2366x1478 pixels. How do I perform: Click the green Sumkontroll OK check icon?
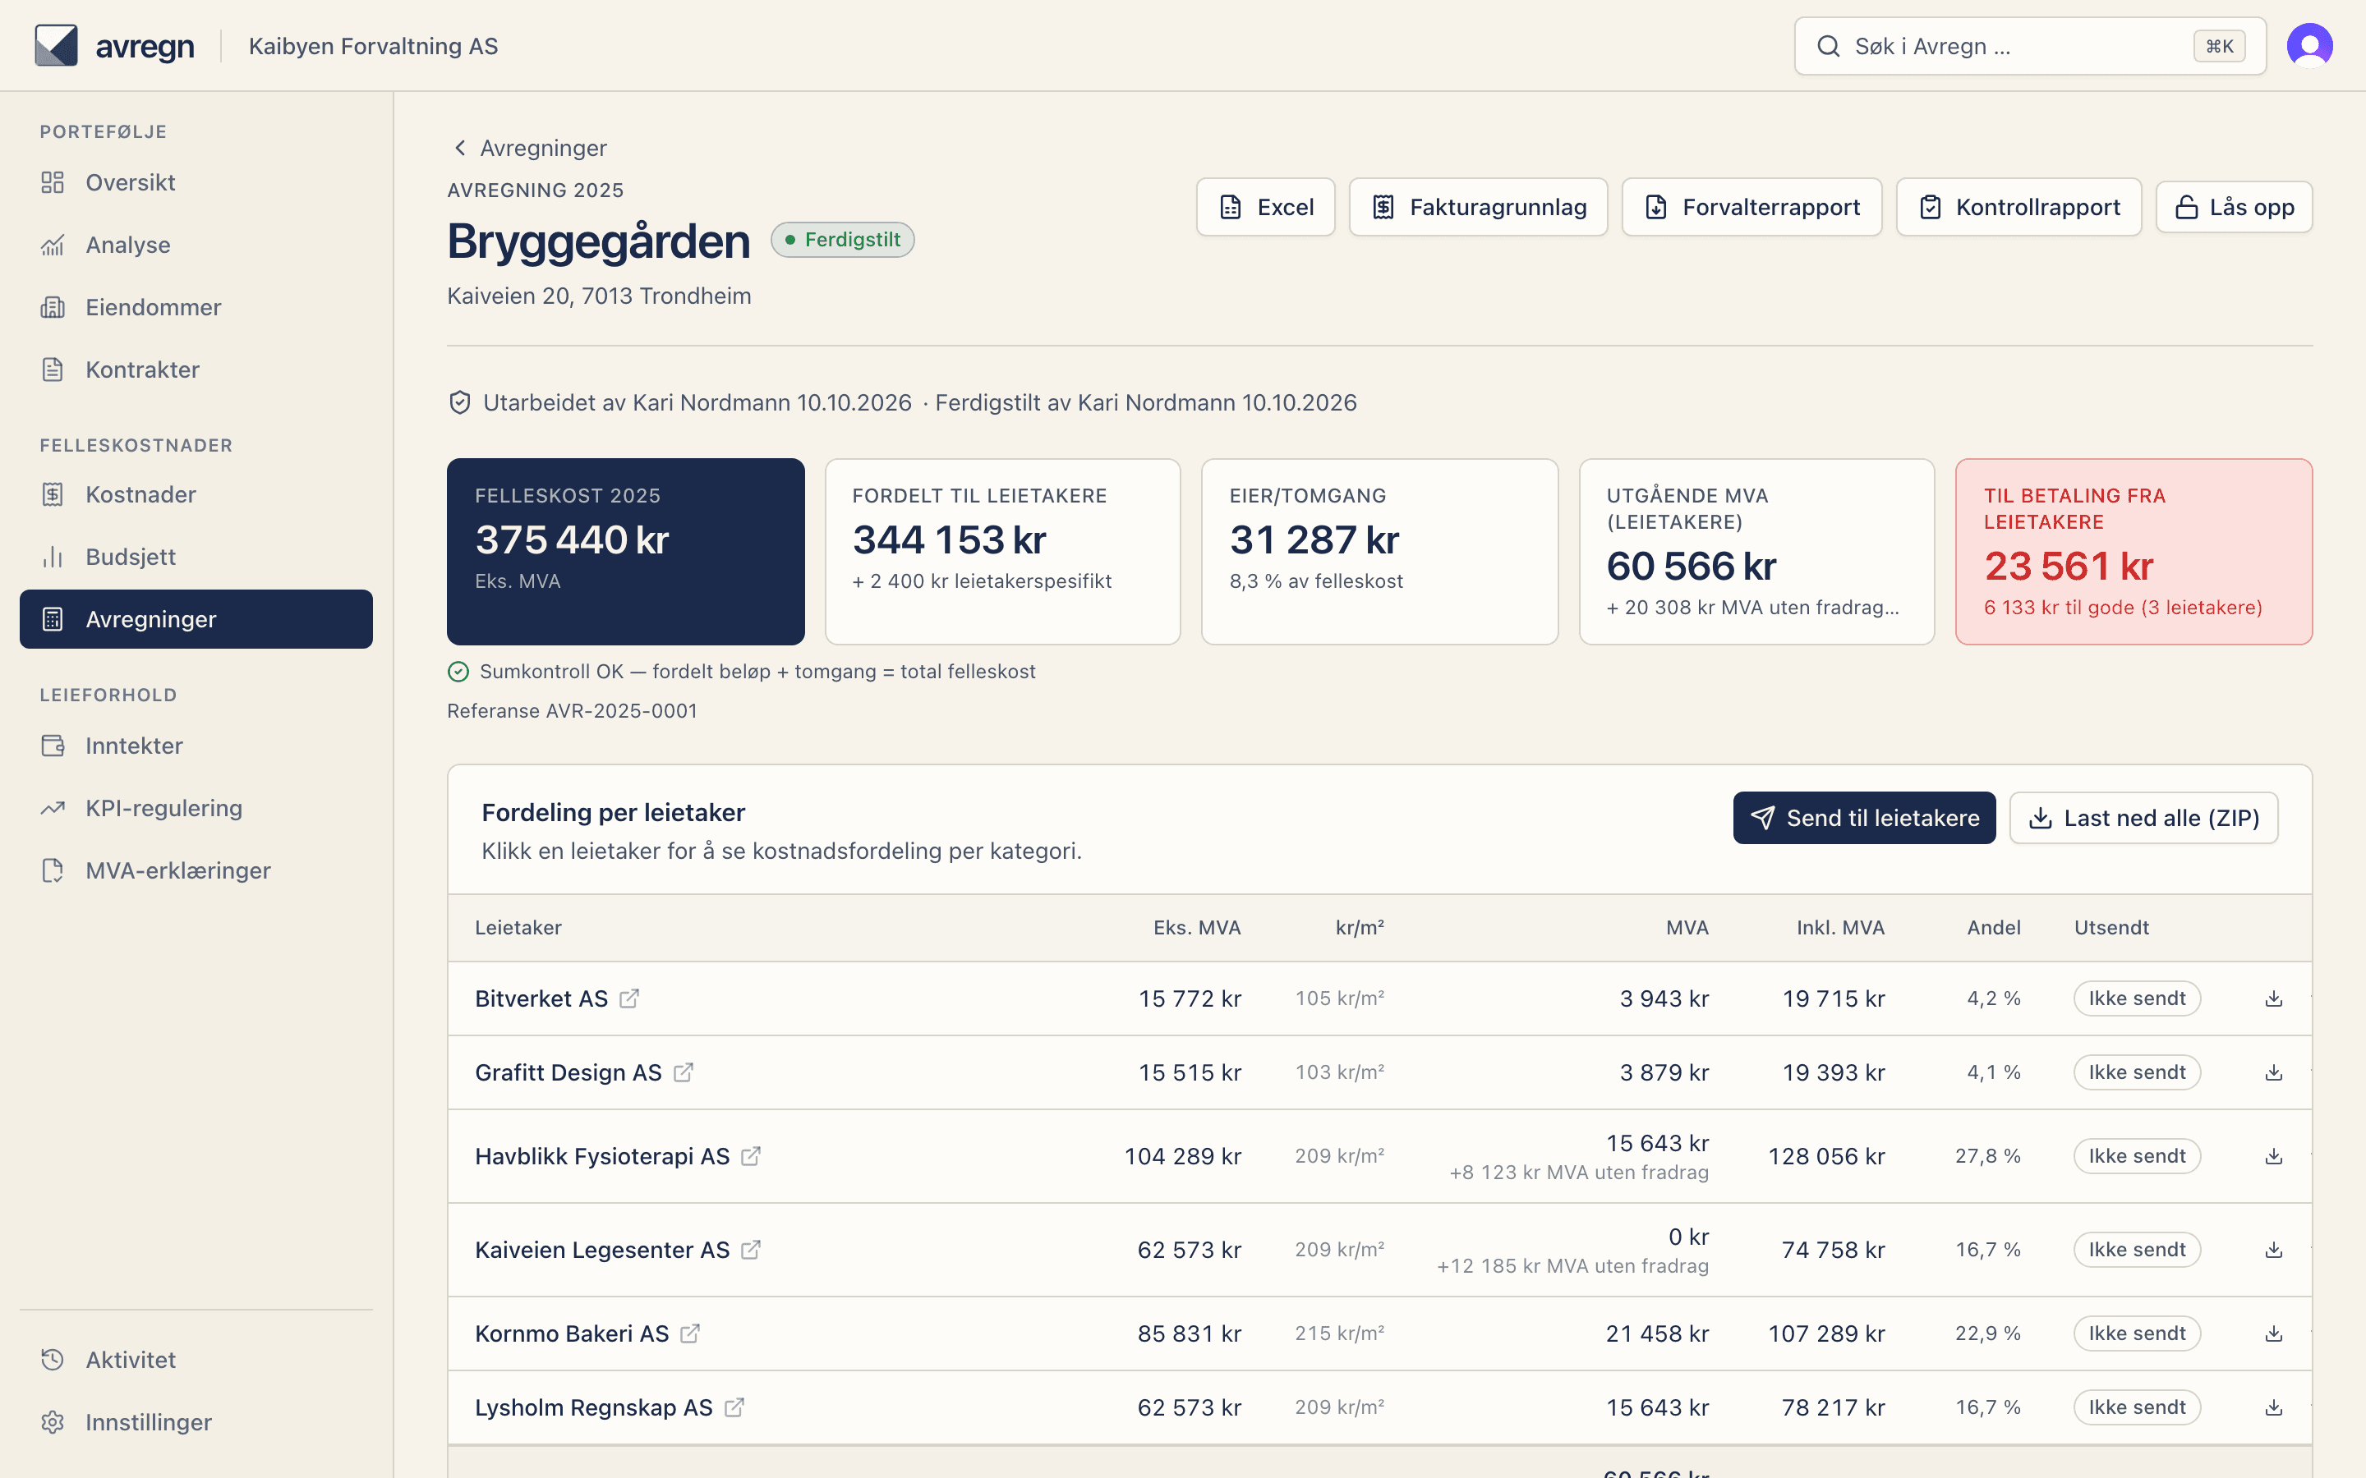[x=458, y=672]
